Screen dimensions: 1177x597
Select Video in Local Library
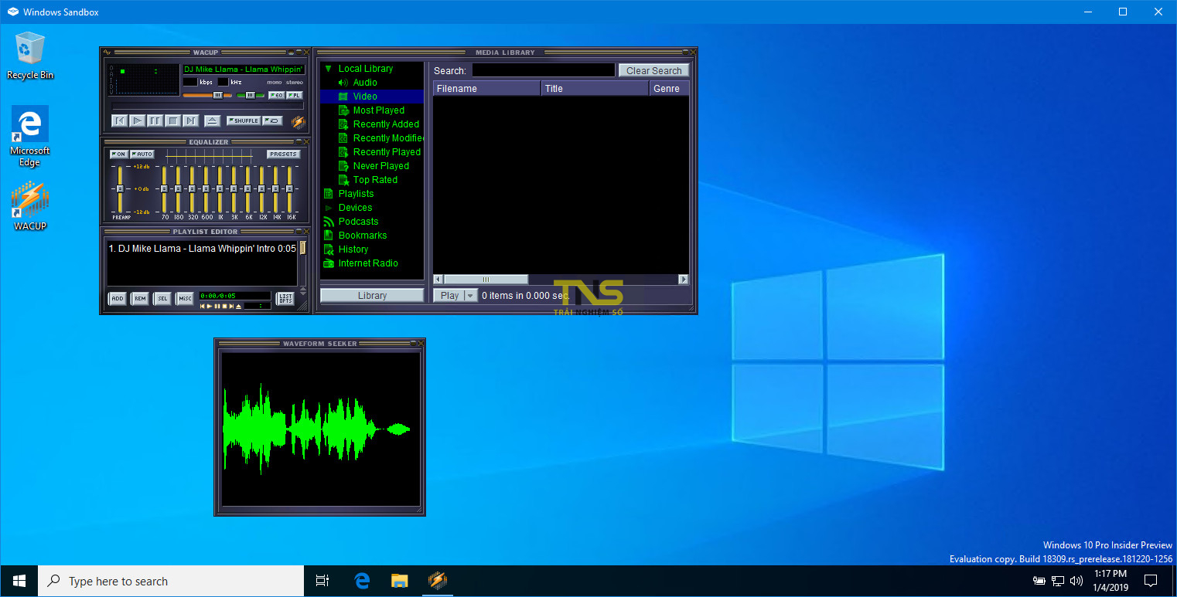365,97
